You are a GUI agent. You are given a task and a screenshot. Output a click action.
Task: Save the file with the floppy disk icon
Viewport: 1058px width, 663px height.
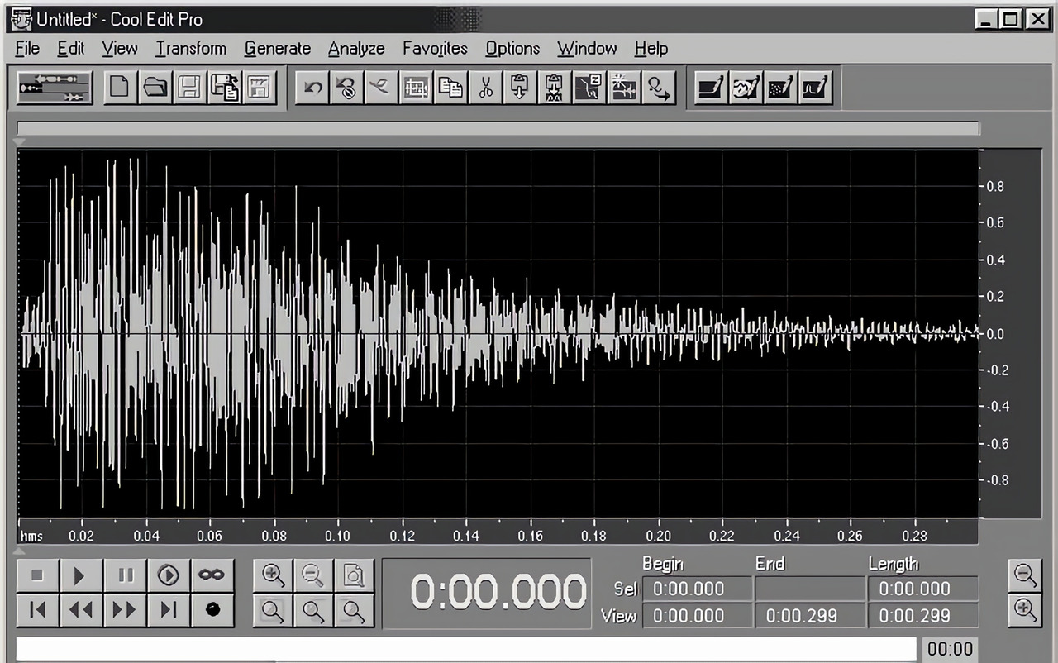point(189,88)
